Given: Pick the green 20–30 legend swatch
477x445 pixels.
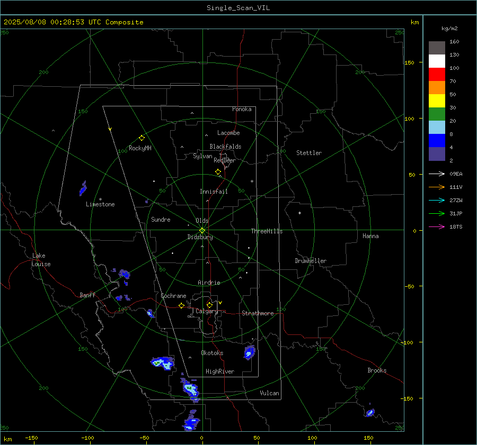Looking at the screenshot, I should point(437,114).
